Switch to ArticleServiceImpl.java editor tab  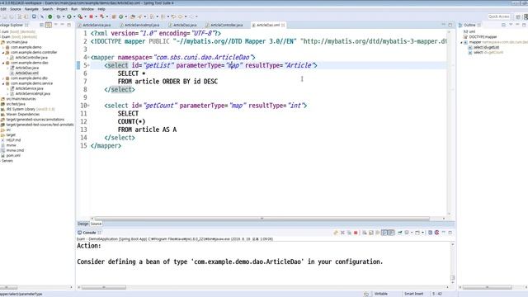[x=139, y=26]
